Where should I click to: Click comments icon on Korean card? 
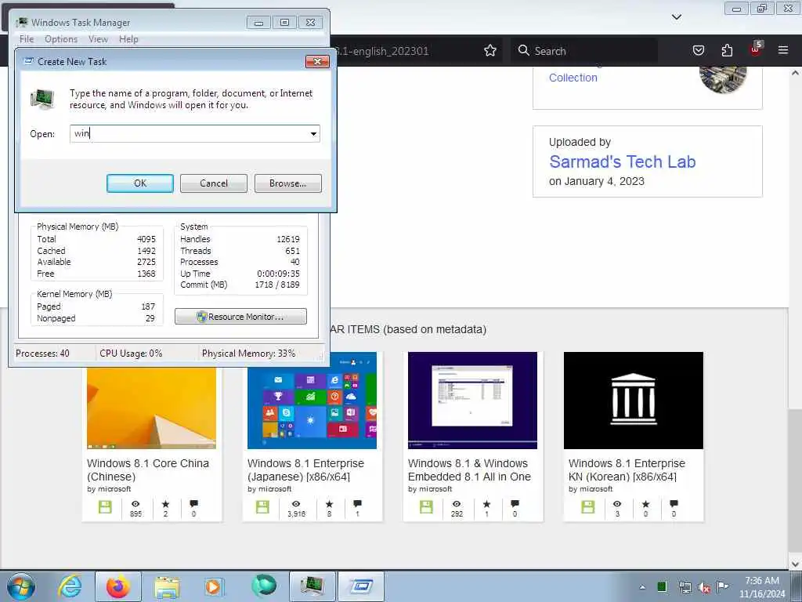point(674,504)
